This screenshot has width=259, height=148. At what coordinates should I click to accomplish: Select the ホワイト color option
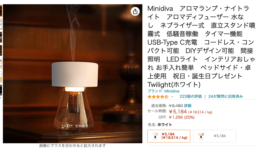click(x=169, y=136)
